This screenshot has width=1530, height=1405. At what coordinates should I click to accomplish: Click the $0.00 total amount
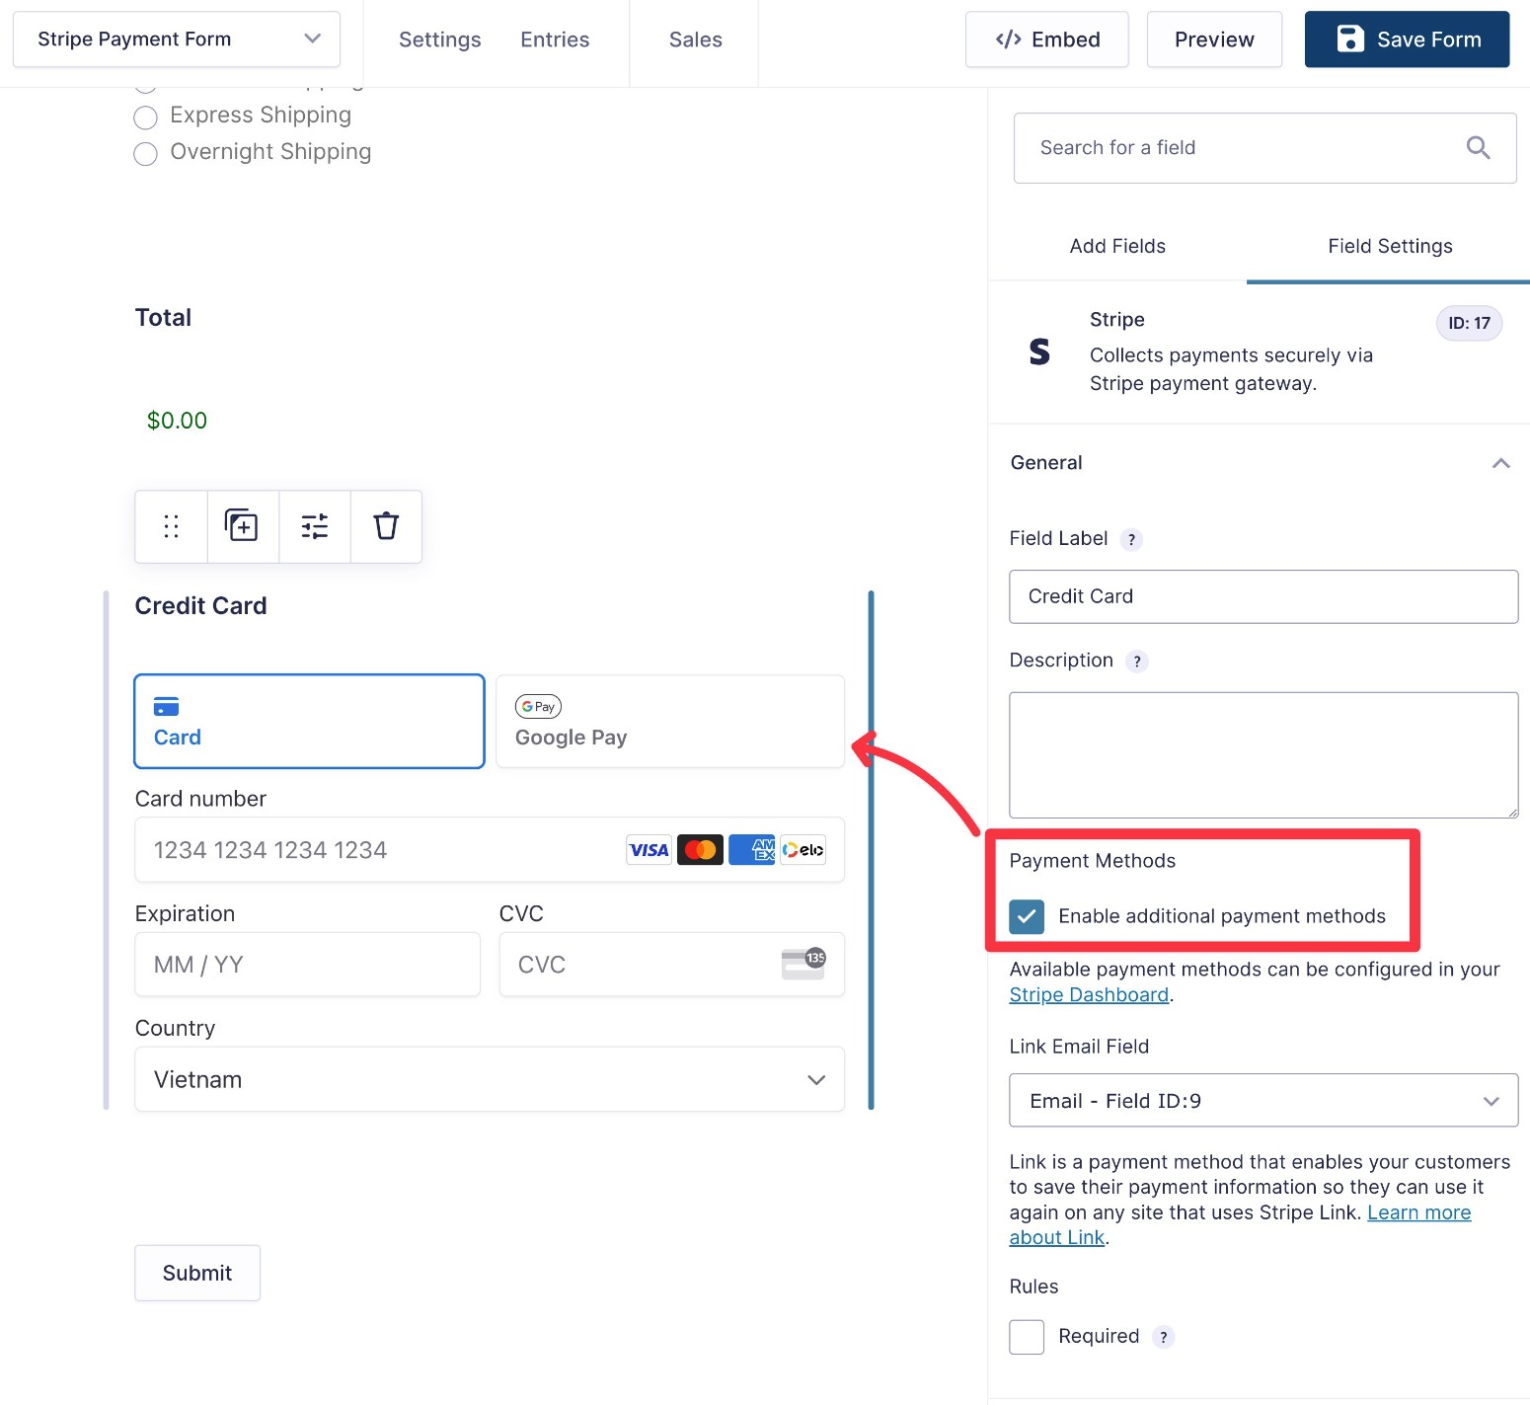(x=178, y=421)
